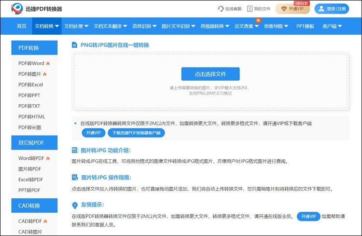Click the flame icon next to CAD转PDF
This screenshot has width=362, height=236.
[x=45, y=221]
